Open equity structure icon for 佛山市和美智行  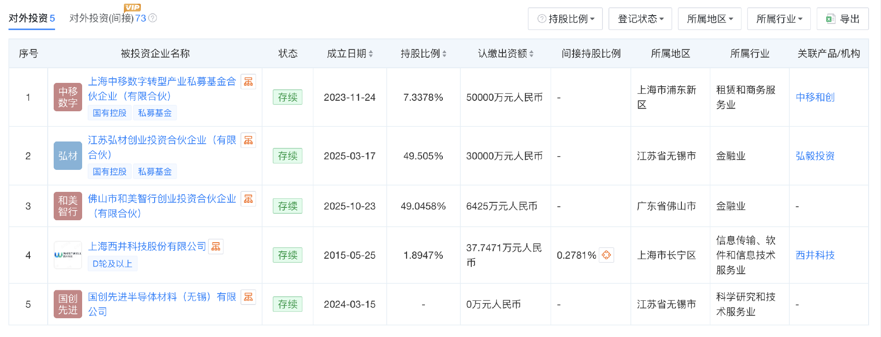point(248,199)
